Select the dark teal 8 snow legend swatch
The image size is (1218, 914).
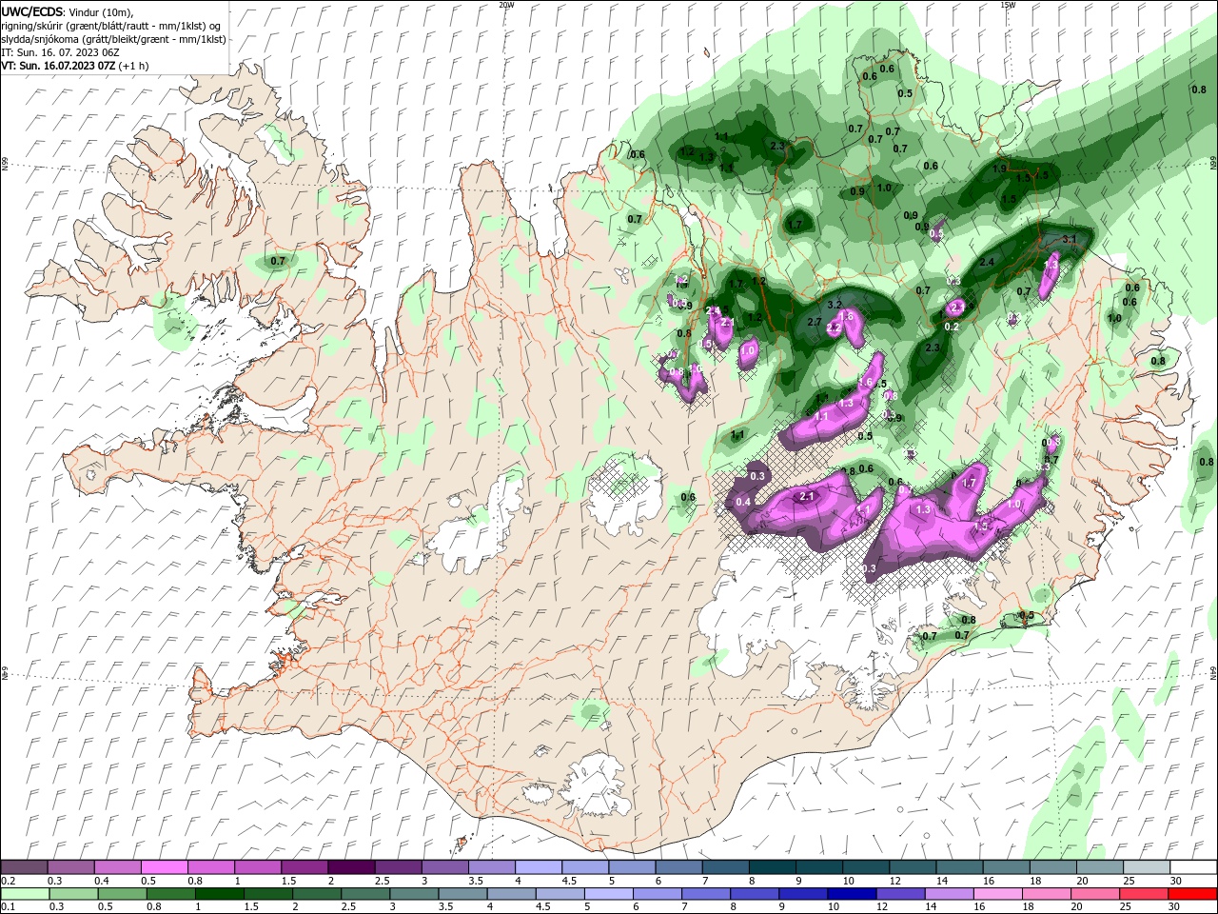point(772,867)
